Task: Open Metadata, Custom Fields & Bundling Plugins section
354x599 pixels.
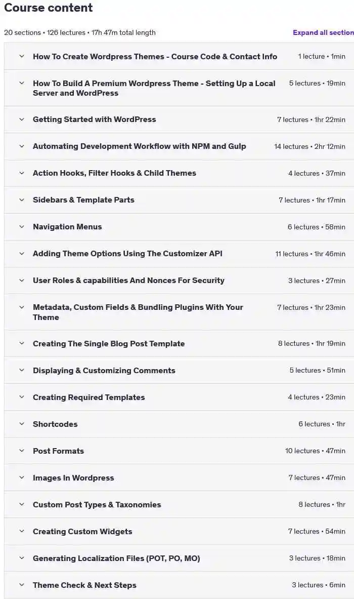Action: point(138,312)
